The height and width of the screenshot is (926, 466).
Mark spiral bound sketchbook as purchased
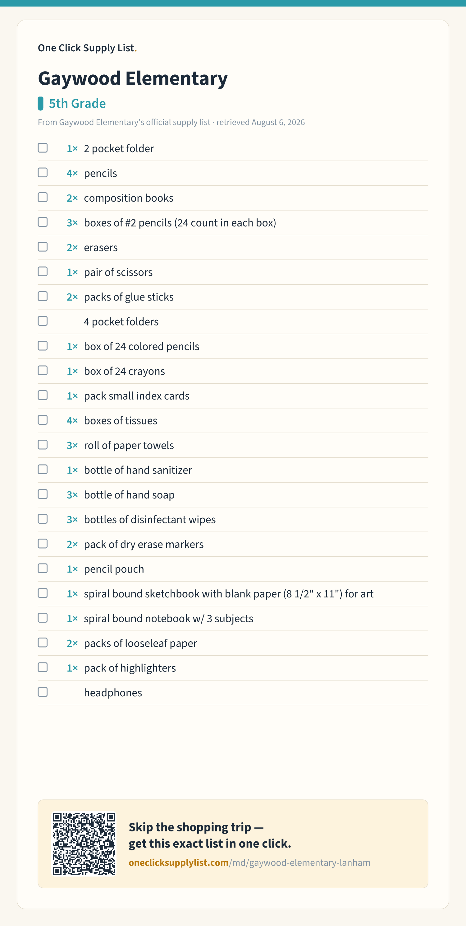(x=43, y=593)
